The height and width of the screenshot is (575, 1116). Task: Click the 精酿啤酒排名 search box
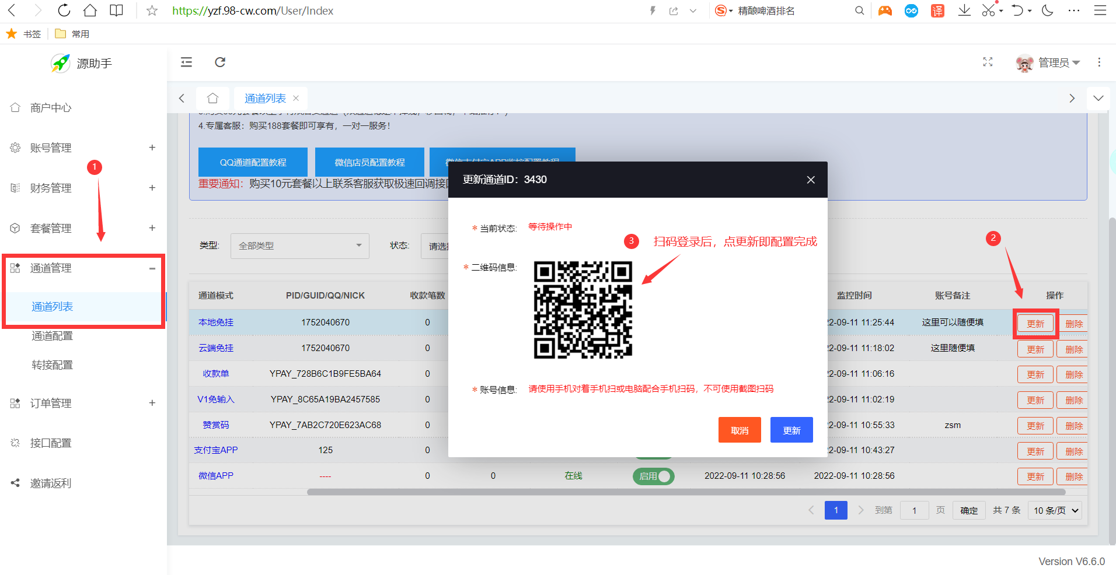766,10
